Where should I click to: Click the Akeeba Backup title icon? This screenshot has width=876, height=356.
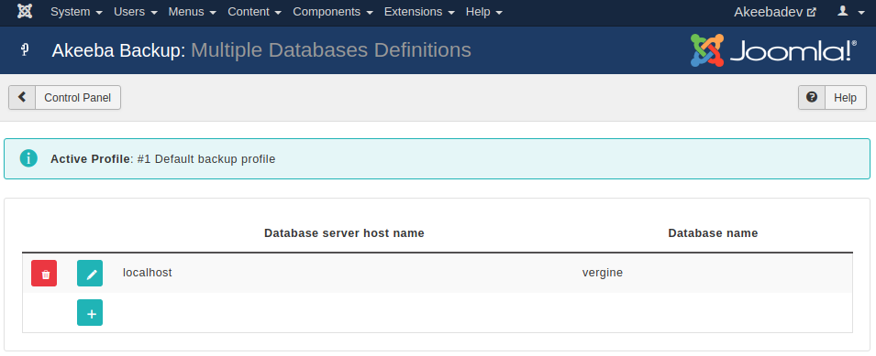pyautogui.click(x=25, y=50)
